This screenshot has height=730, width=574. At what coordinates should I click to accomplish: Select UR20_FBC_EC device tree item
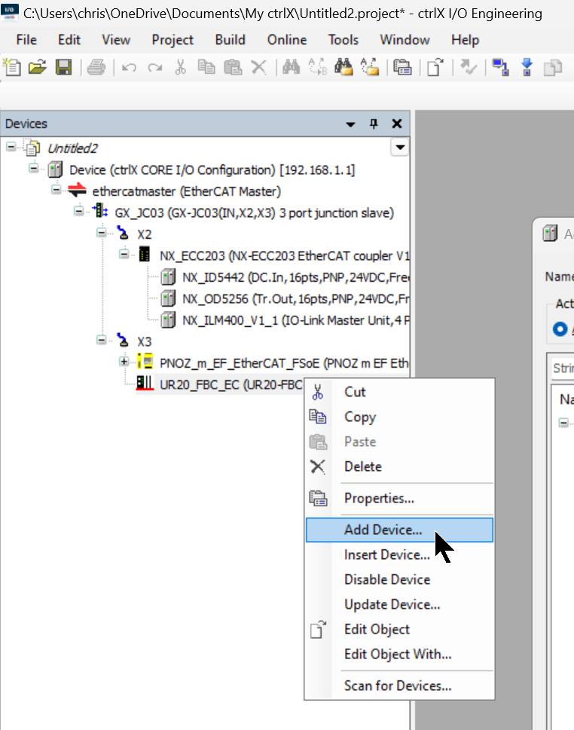231,385
